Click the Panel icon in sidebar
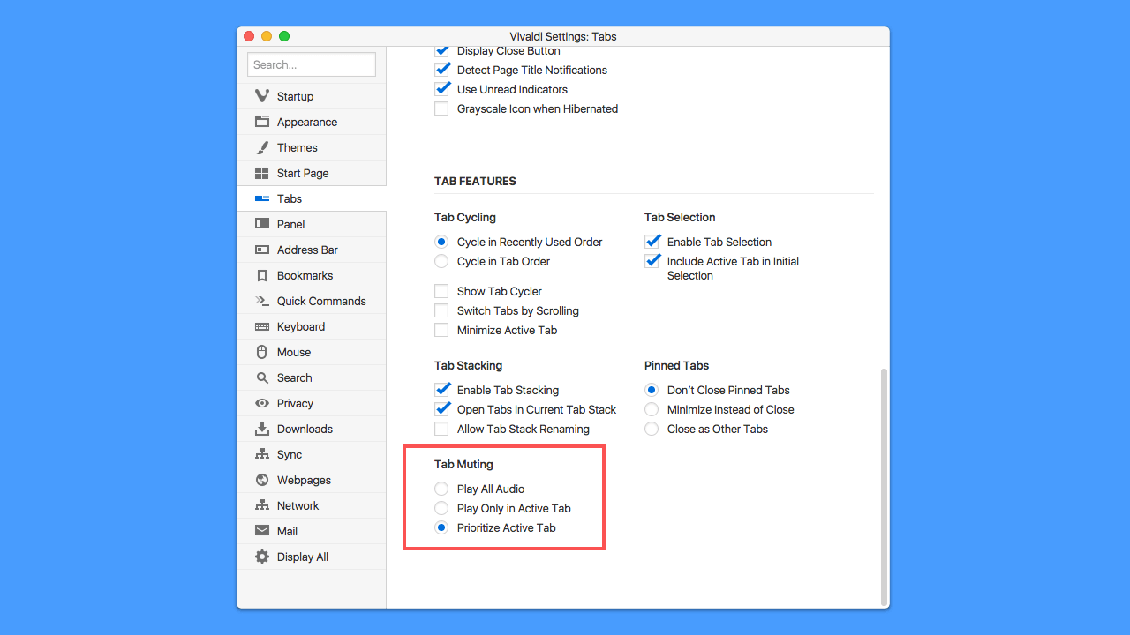 click(x=262, y=224)
